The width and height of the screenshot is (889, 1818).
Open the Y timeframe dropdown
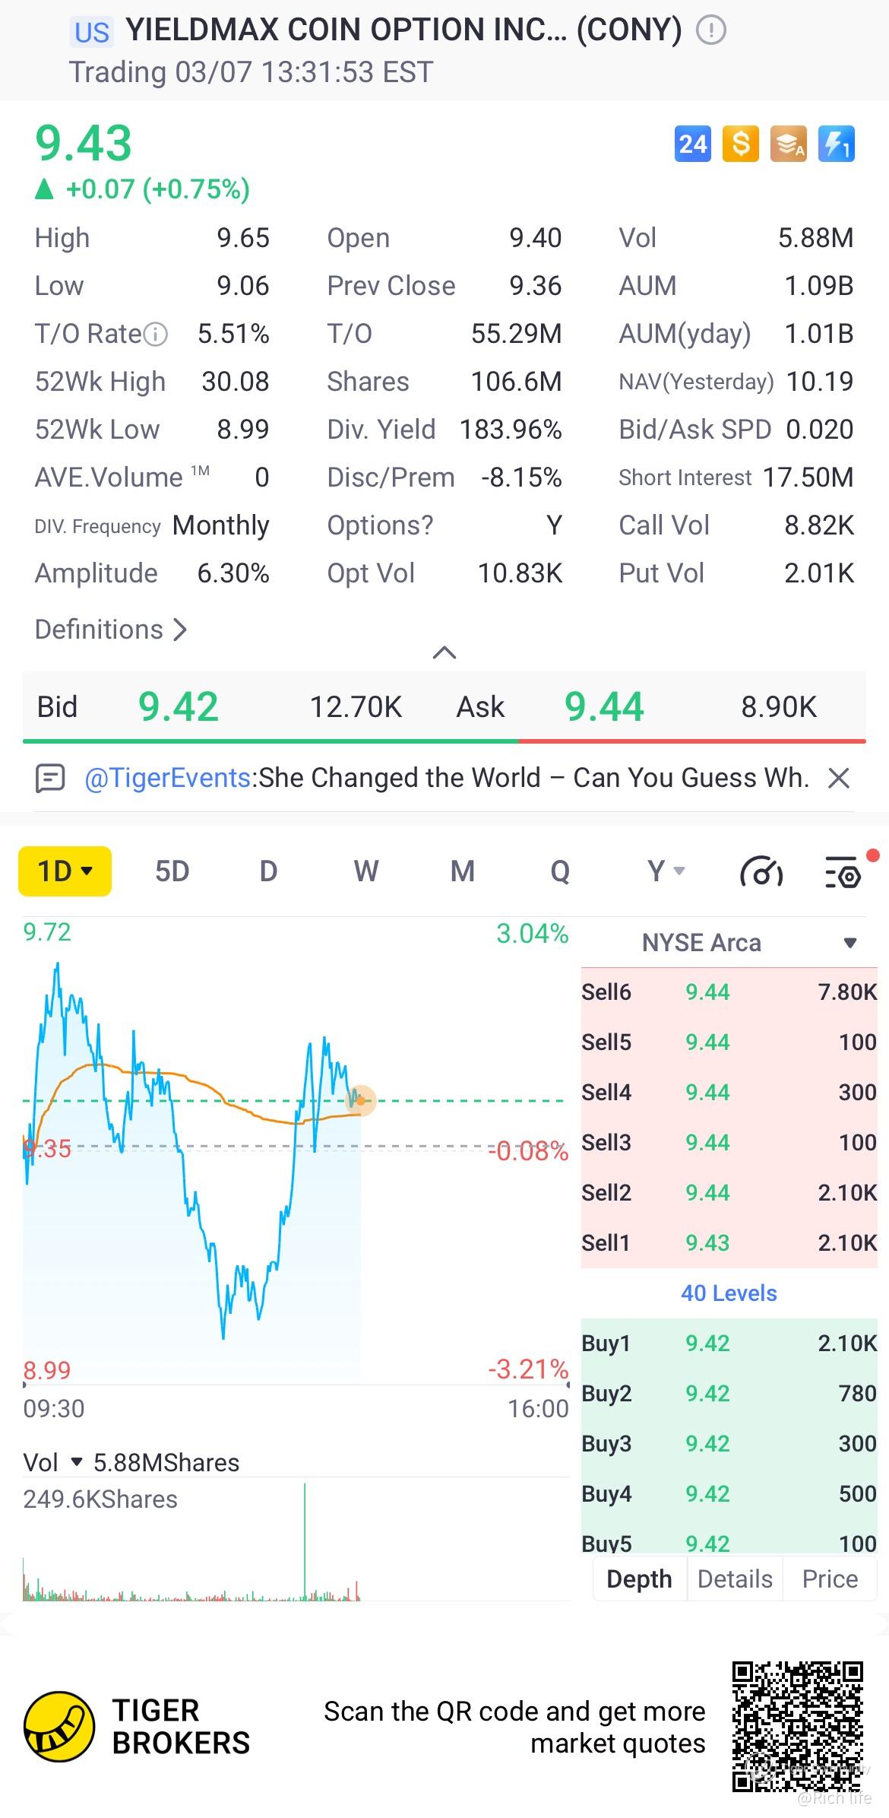coord(666,871)
